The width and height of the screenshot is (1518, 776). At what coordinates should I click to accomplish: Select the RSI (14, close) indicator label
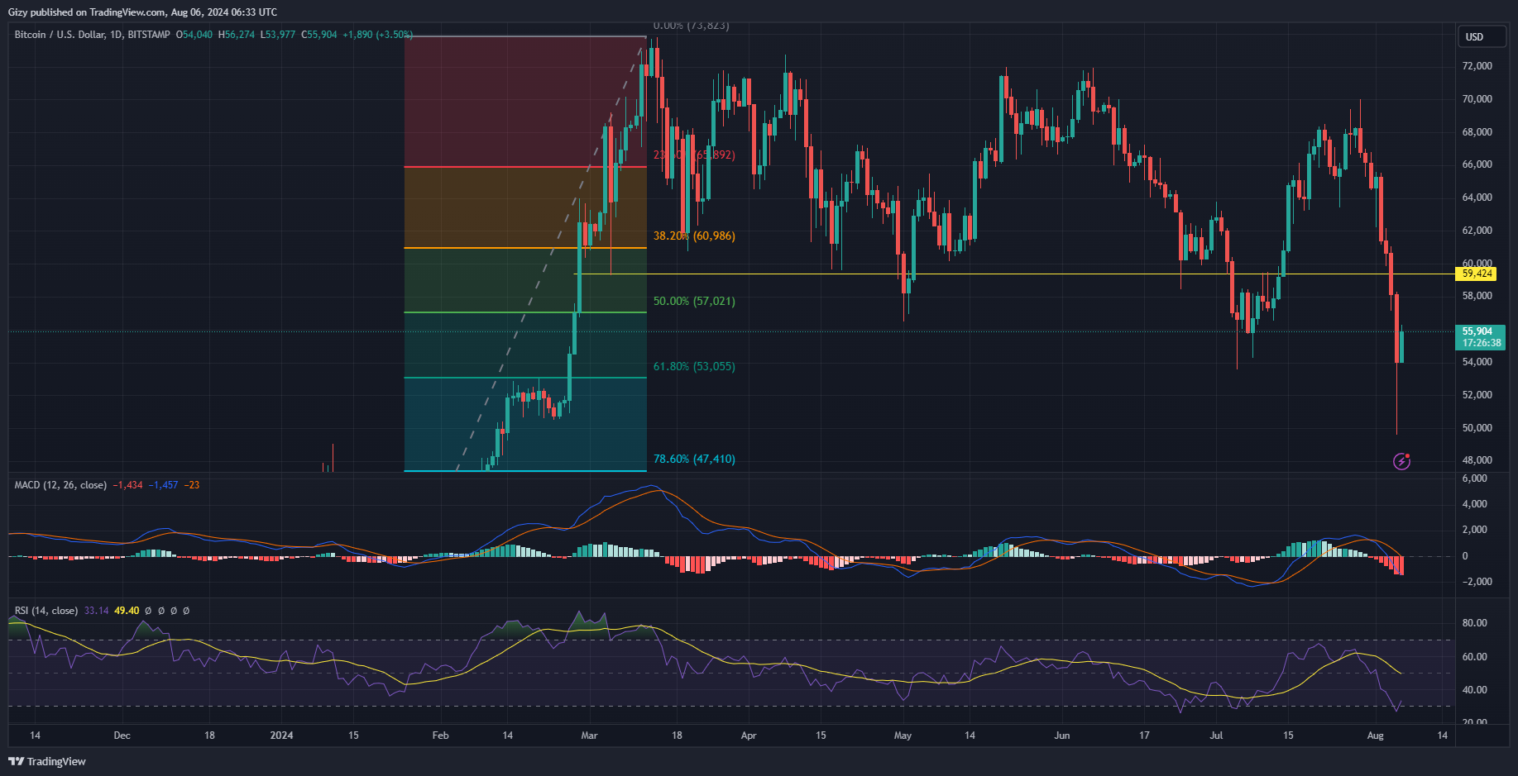(x=46, y=611)
